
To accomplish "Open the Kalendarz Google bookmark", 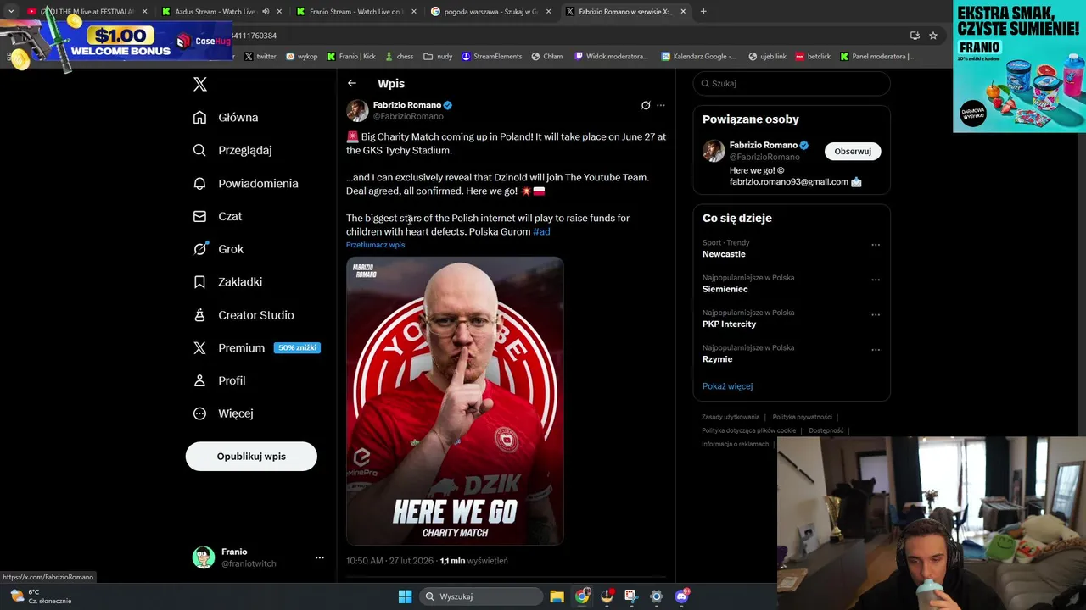I will [700, 57].
